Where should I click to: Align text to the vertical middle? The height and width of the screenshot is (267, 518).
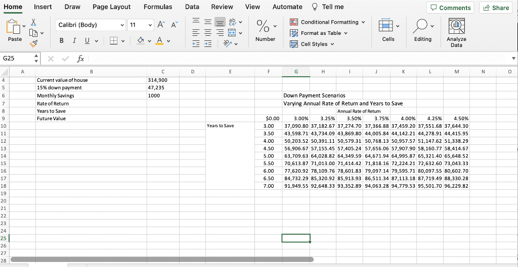pyautogui.click(x=208, y=22)
